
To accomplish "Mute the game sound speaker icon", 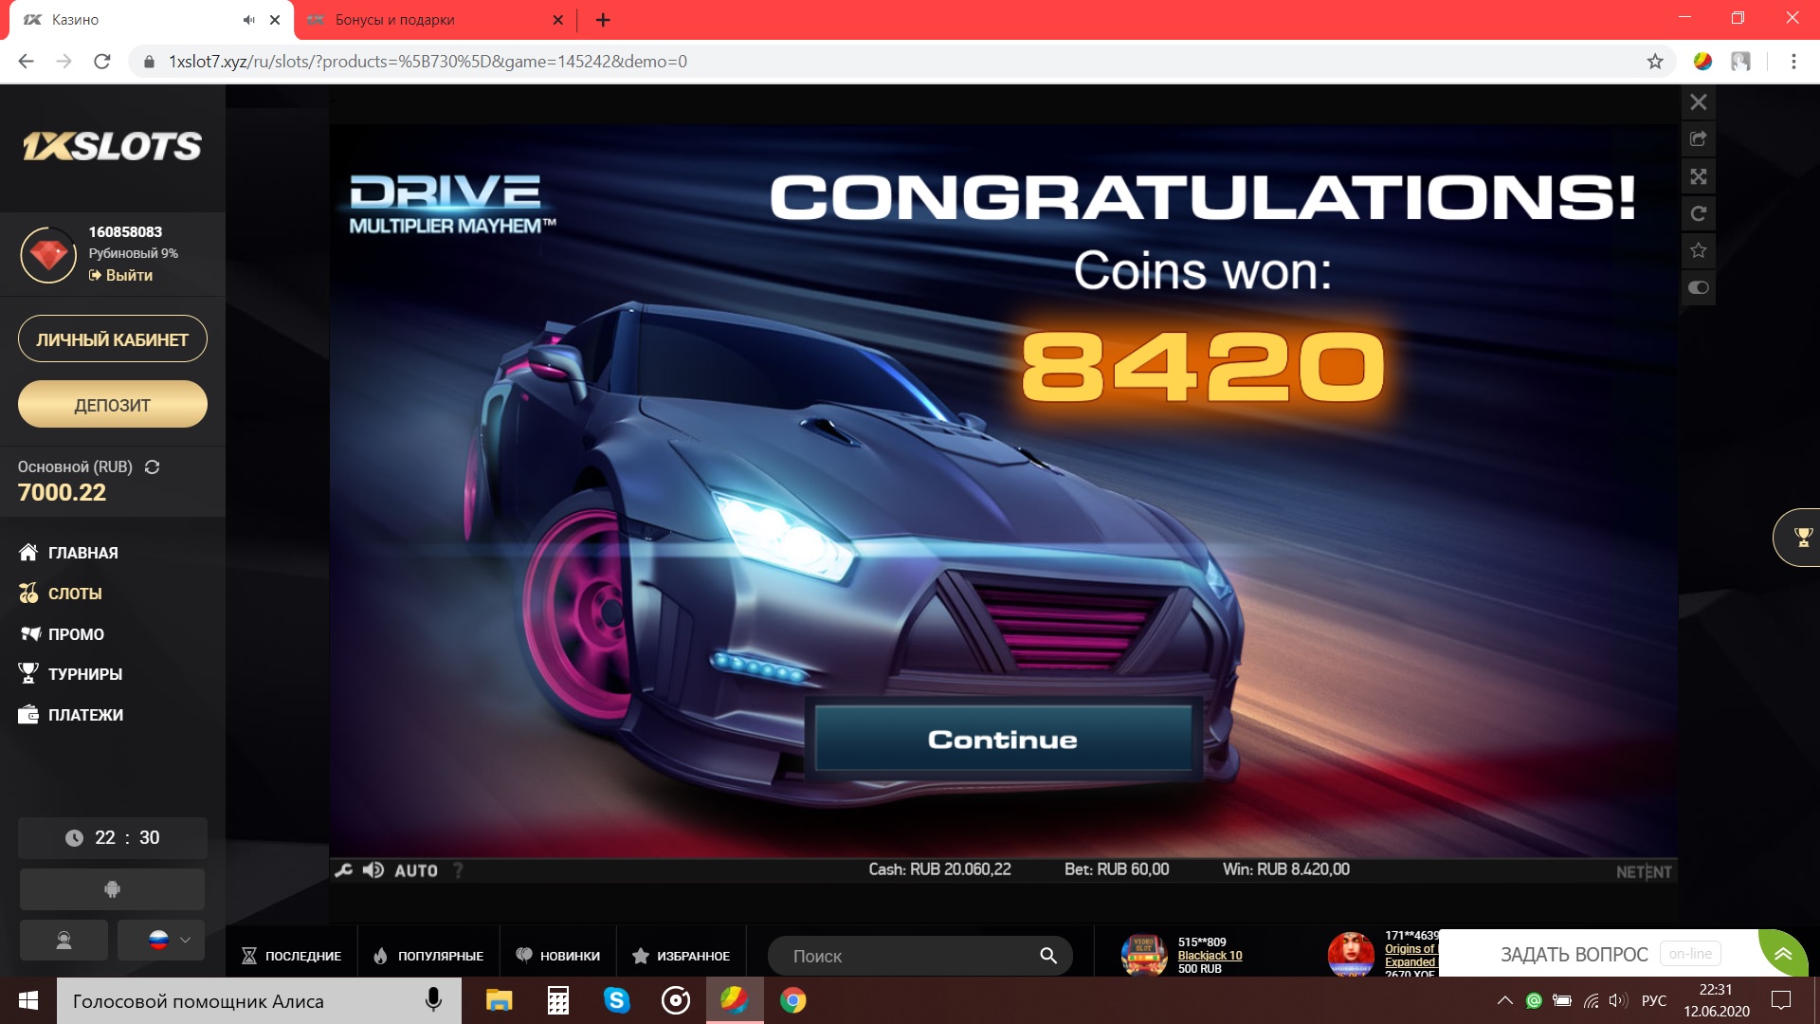I will coord(373,870).
